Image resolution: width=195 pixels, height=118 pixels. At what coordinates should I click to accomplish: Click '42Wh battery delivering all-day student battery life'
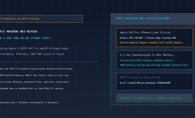coord(153,65)
